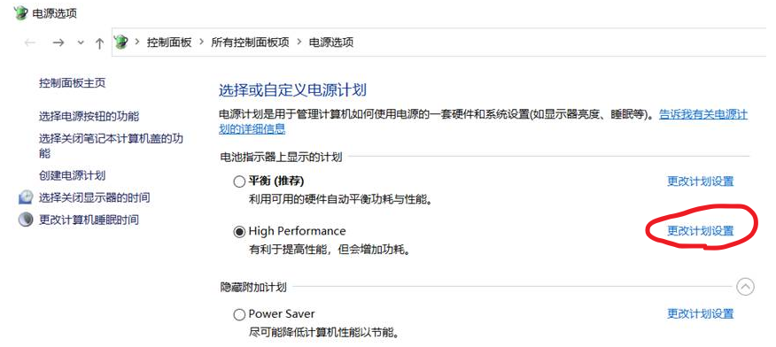
Task: Click 更改计划设置 for Power Saver
Action: [701, 313]
